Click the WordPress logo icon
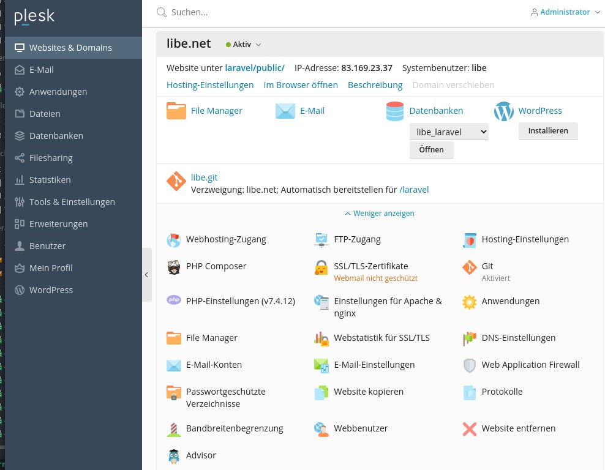Viewport: 605px width, 470px height. pos(503,111)
